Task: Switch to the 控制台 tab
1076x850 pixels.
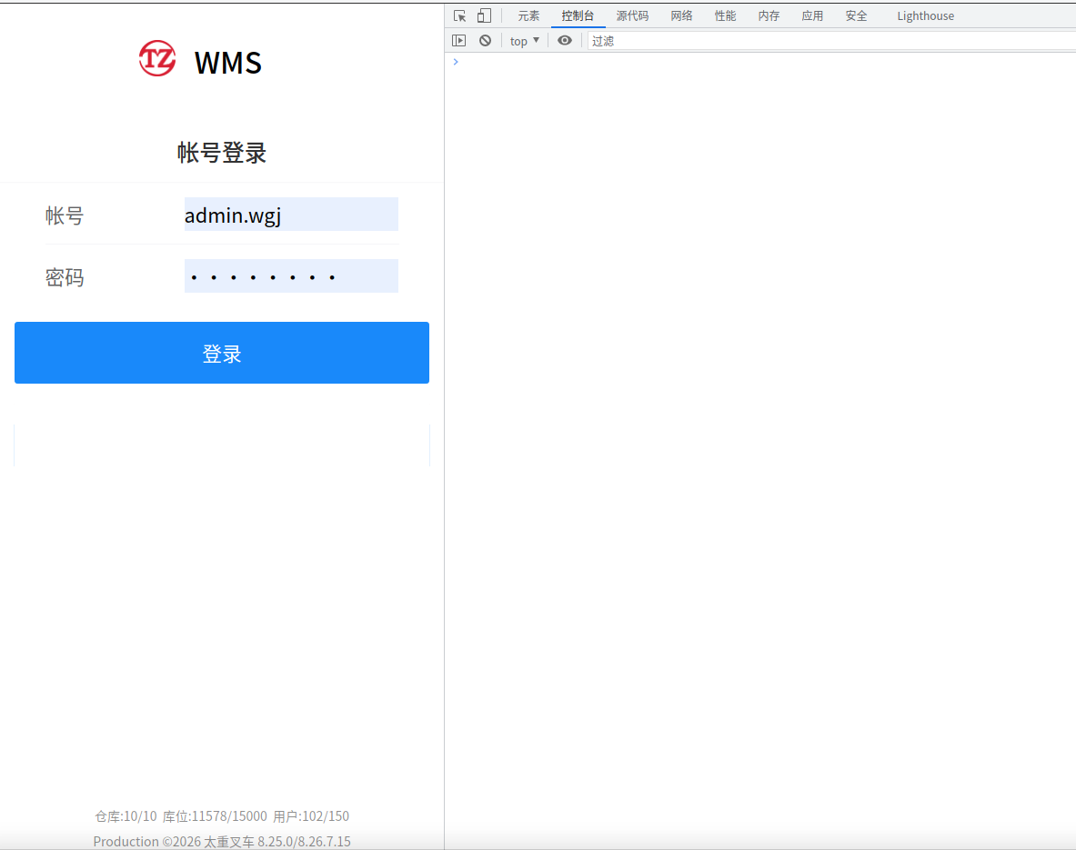Action: (578, 15)
